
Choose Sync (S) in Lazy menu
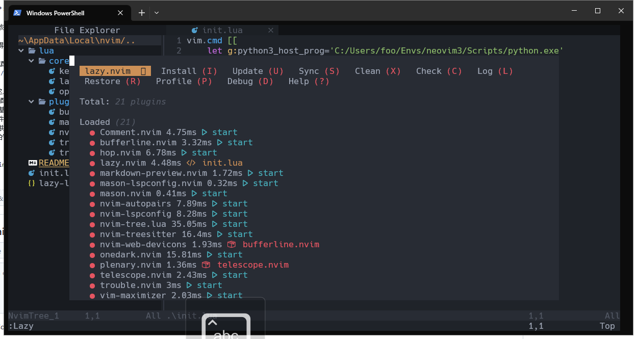pos(319,71)
